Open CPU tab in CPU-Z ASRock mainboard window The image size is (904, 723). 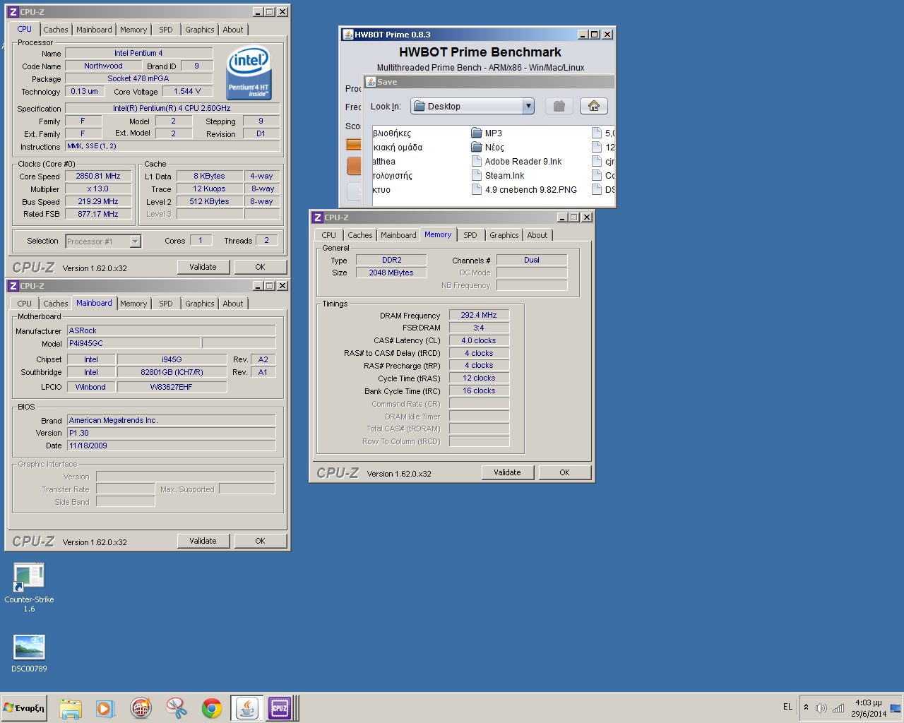pyautogui.click(x=25, y=304)
